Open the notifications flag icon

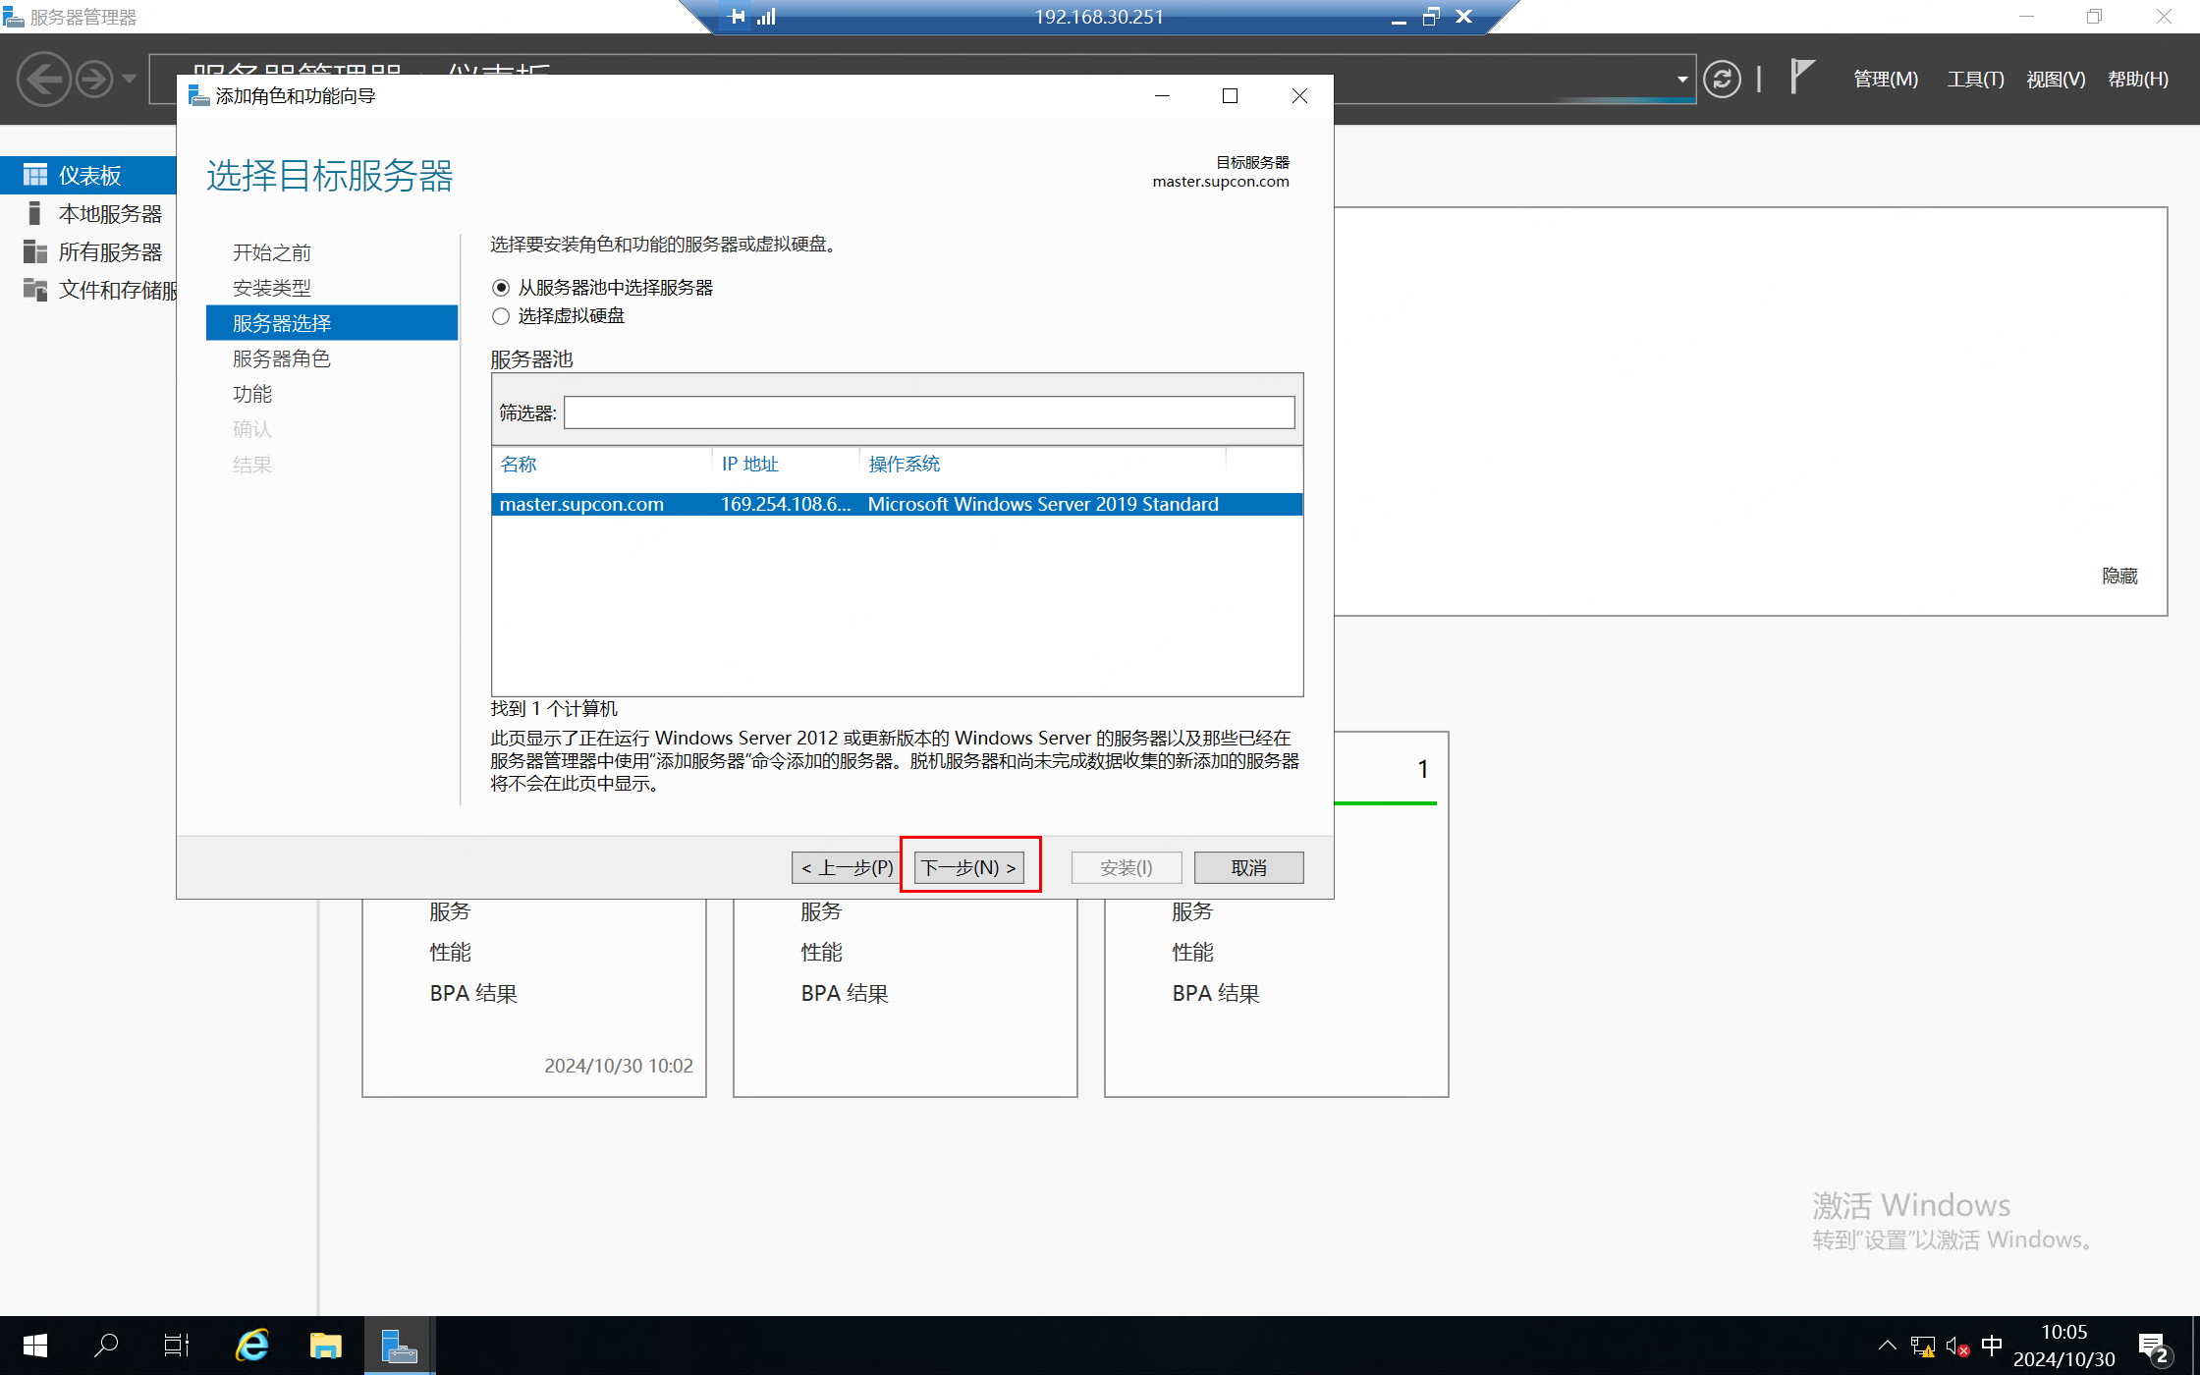click(1800, 77)
